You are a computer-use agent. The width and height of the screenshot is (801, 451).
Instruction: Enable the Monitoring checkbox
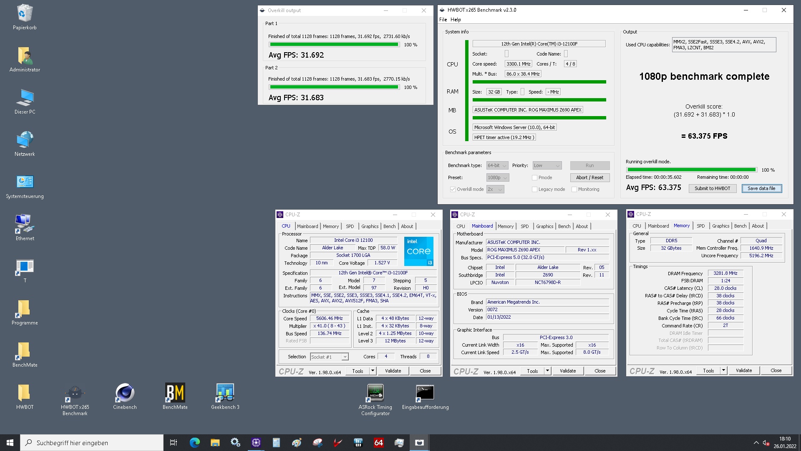click(x=574, y=189)
